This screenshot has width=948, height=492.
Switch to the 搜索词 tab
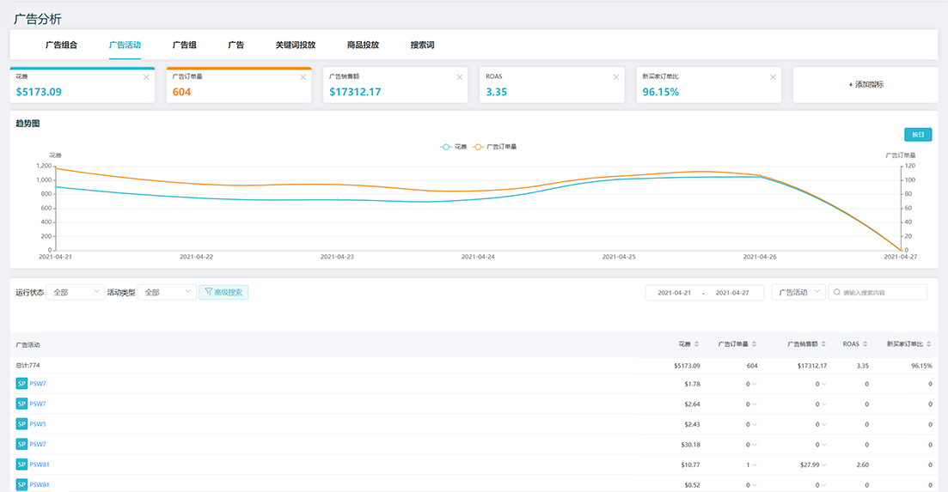point(422,45)
